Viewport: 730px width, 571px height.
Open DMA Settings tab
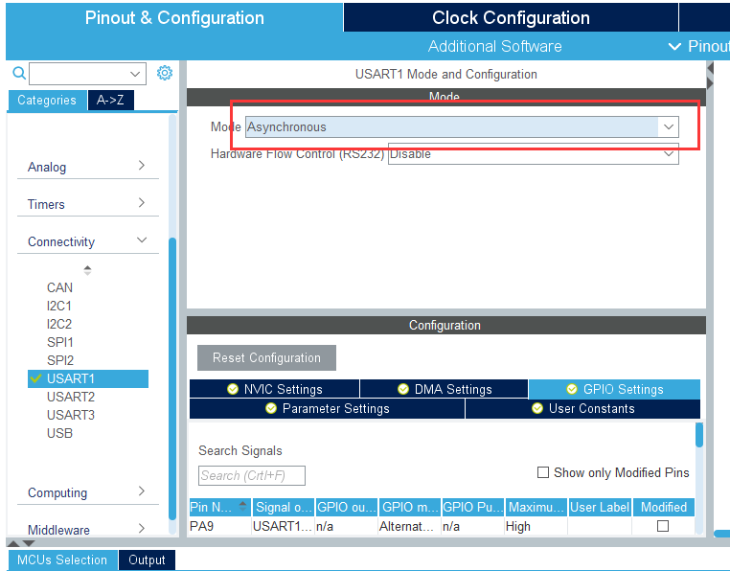pyautogui.click(x=445, y=389)
